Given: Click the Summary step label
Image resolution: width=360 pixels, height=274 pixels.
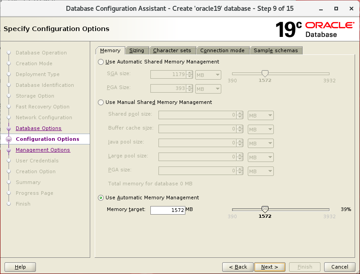Looking at the screenshot, I should pyautogui.click(x=28, y=182).
